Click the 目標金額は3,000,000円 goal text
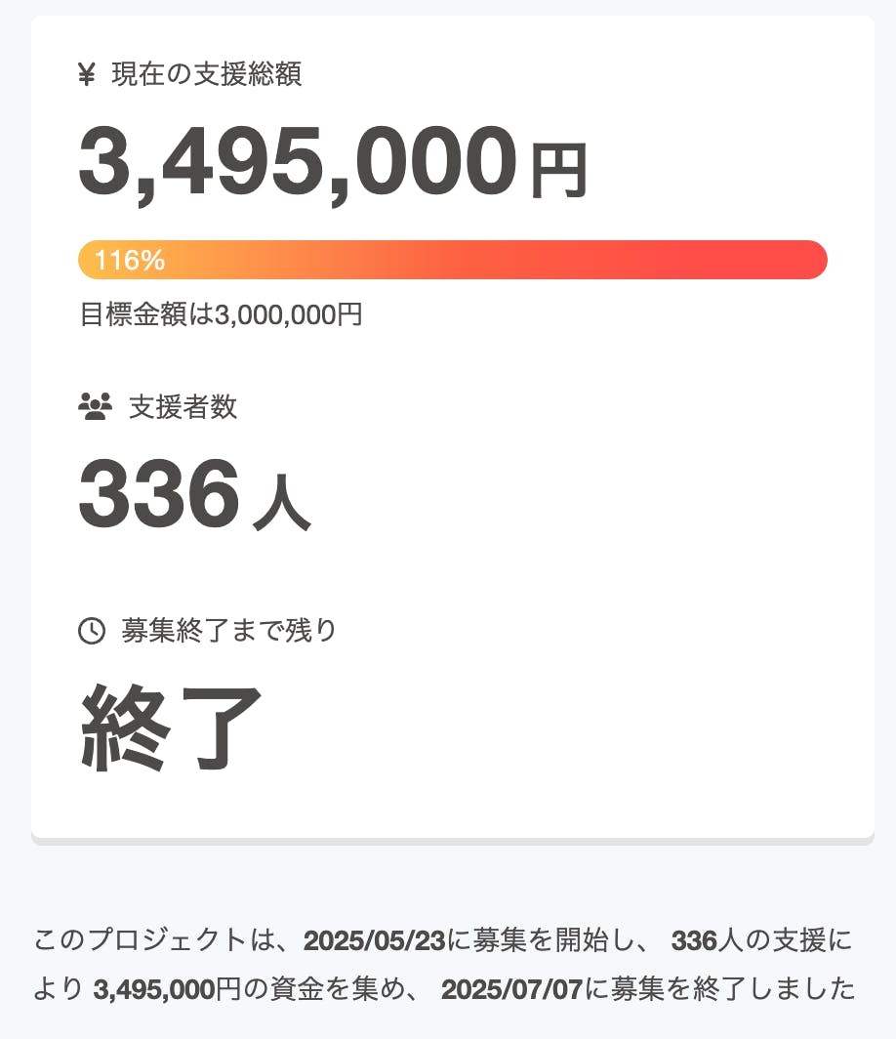The width and height of the screenshot is (896, 1039). [221, 314]
